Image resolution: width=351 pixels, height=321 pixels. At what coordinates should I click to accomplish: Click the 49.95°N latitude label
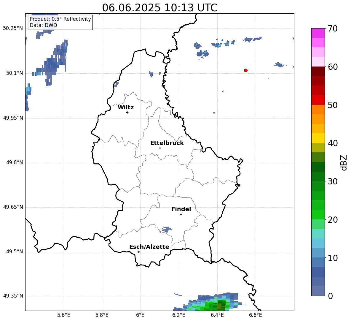point(13,118)
